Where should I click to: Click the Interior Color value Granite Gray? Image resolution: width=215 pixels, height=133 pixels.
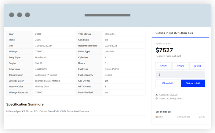pos(42,86)
